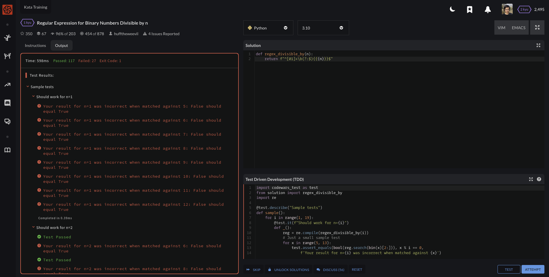
Task: Click the TEST button
Action: (x=509, y=270)
